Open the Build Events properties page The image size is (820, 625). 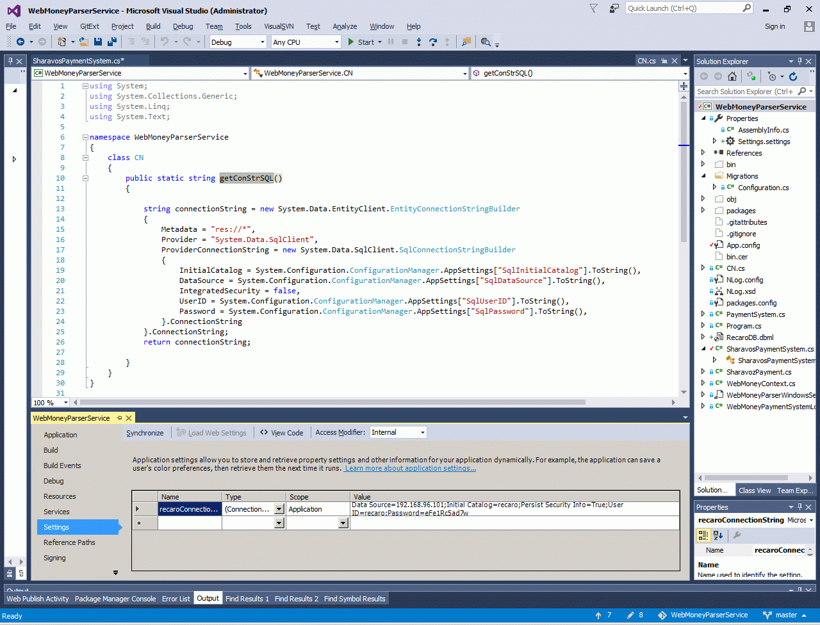tap(62, 466)
